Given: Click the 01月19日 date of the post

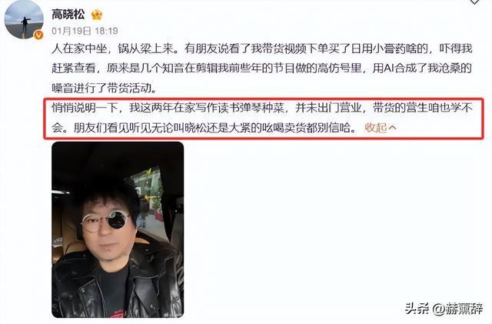Looking at the screenshot, I should click(71, 31).
